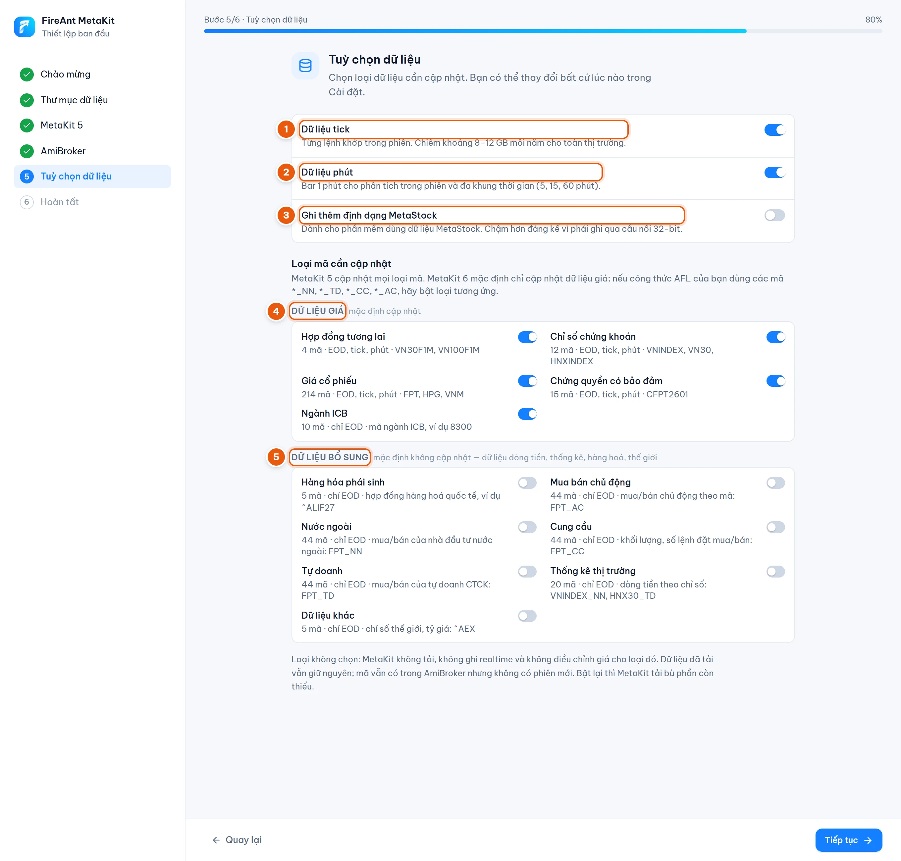The image size is (901, 861).
Task: Click the green checkmark beside Chào mừng
Action: coord(26,75)
